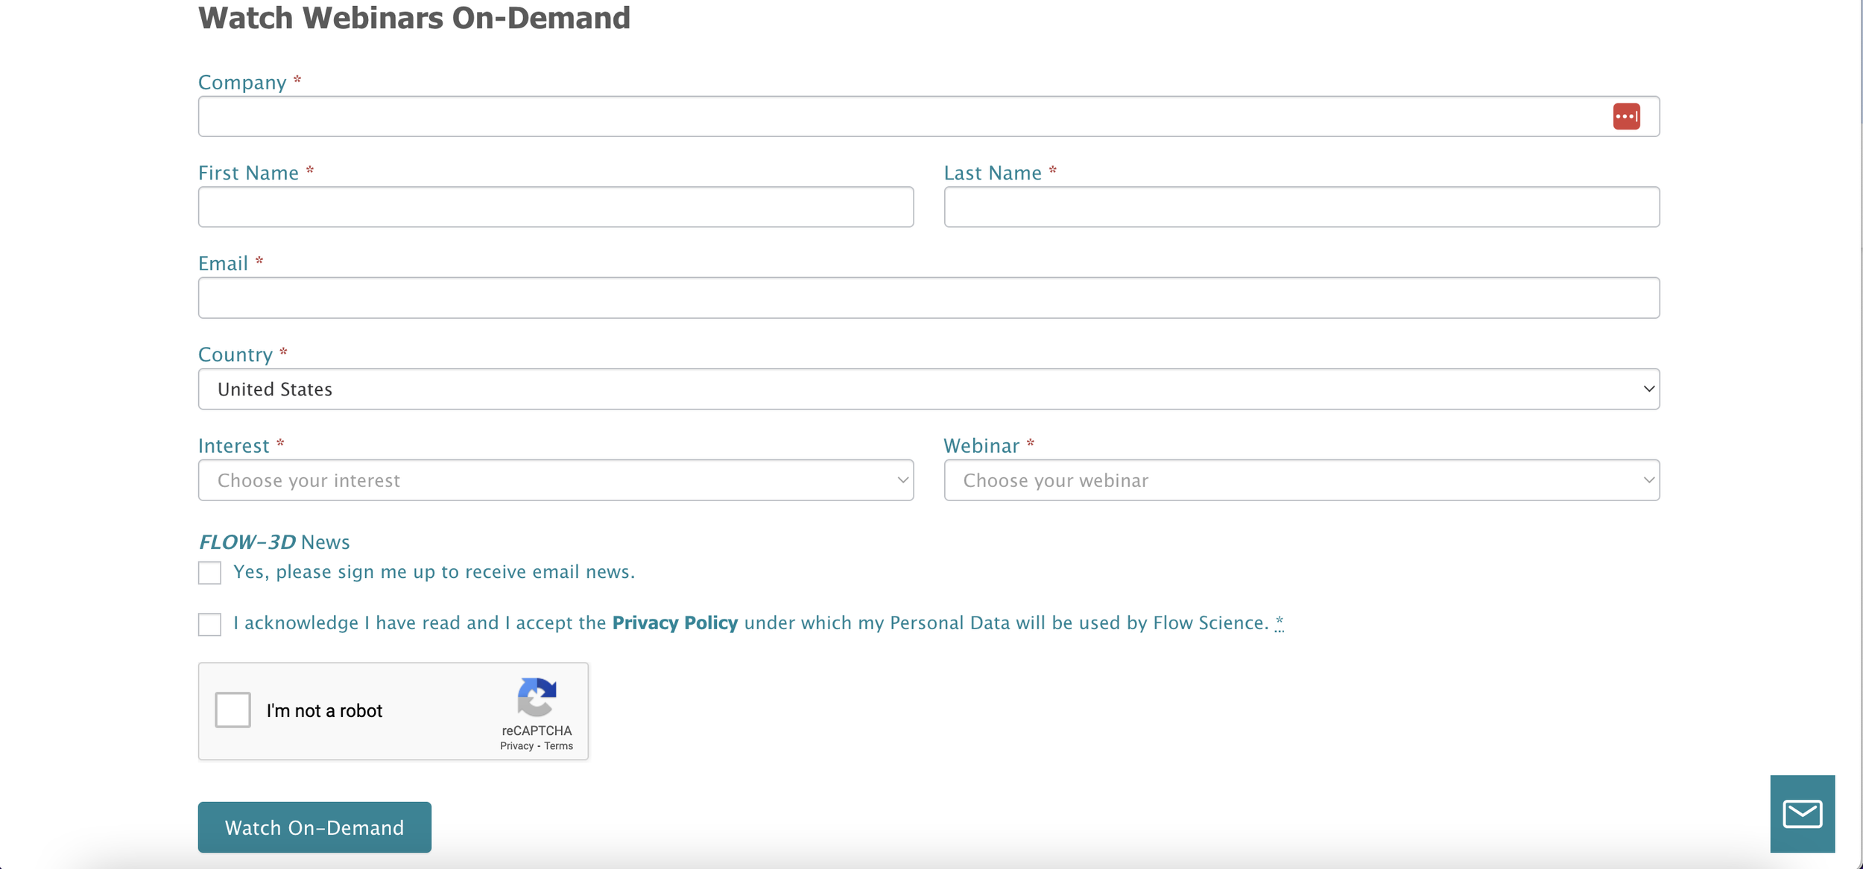The height and width of the screenshot is (869, 1863).
Task: Open the Privacy Policy link
Action: [674, 623]
